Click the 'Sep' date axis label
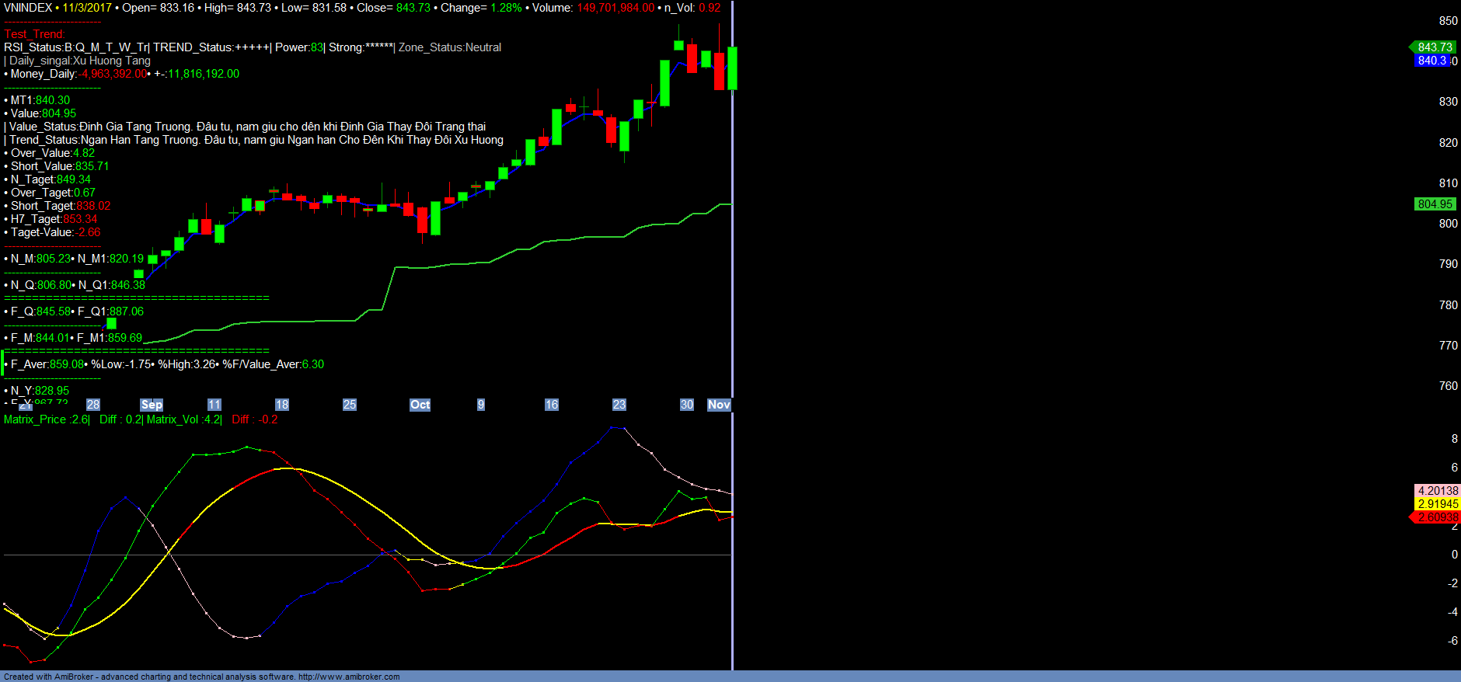The width and height of the screenshot is (1461, 682). [152, 405]
